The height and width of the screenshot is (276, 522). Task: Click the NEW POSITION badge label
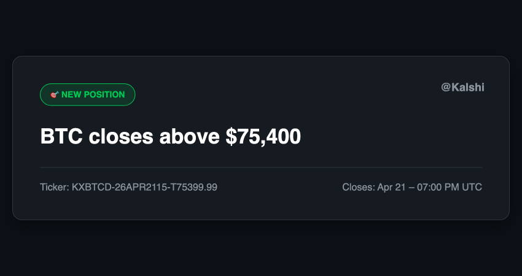(x=93, y=95)
